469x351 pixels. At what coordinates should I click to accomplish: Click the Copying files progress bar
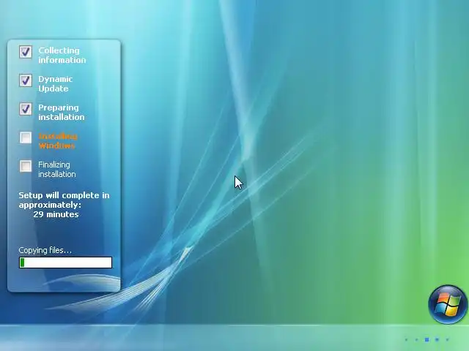[65, 263]
